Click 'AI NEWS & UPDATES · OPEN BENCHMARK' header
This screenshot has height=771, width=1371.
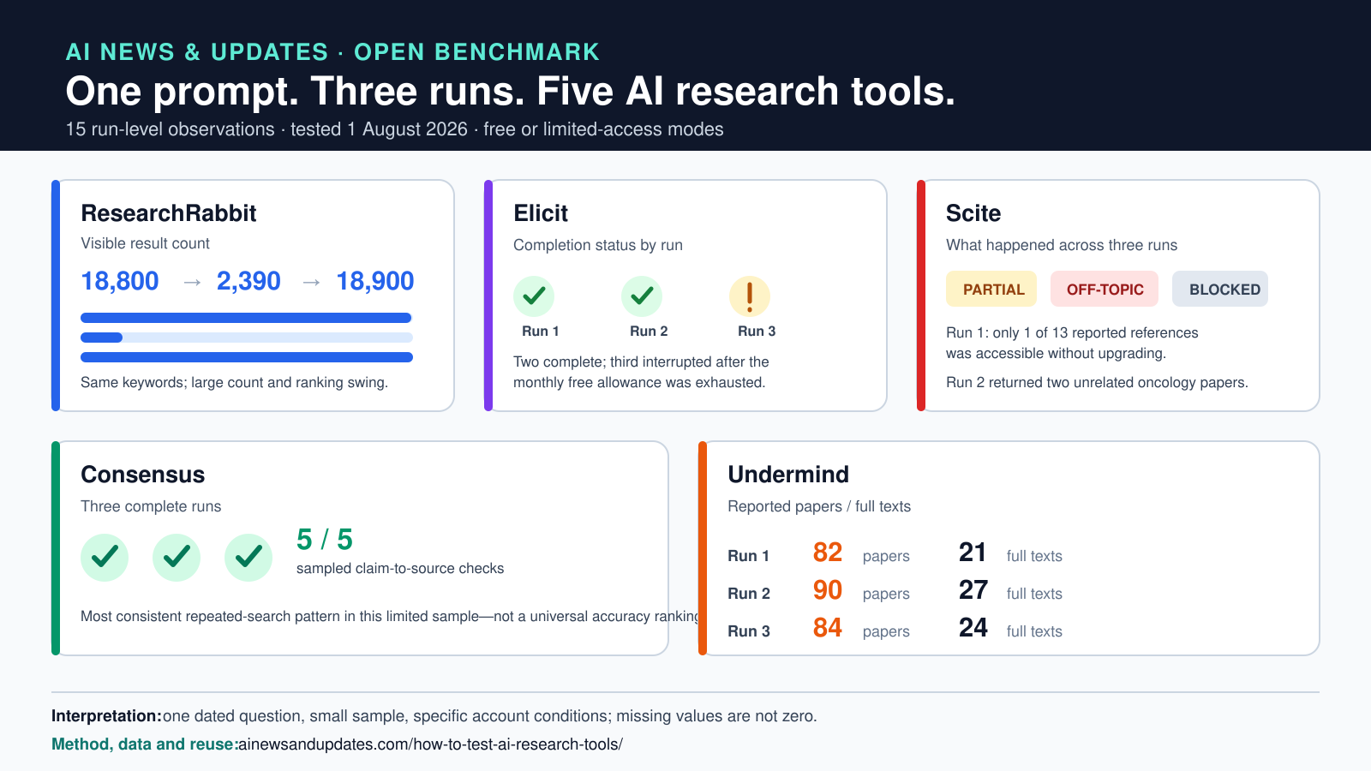(x=332, y=52)
